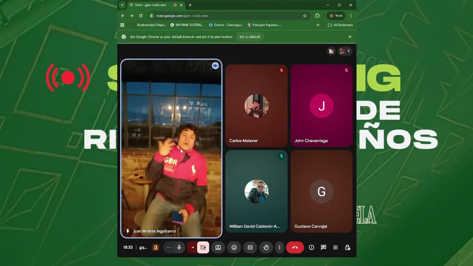Open the tab search dropdown arrow
This screenshot has height=266, width=473.
click(x=122, y=5)
